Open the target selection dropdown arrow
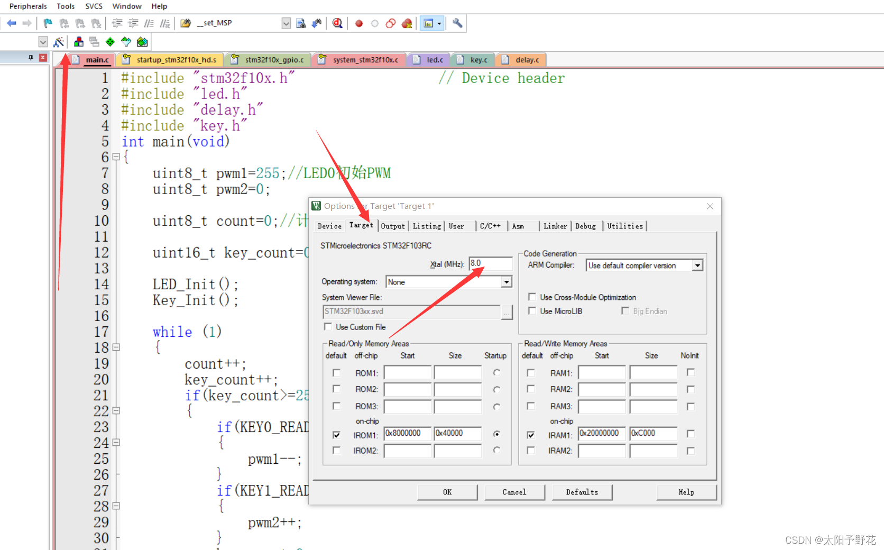Viewport: 884px width, 550px height. pyautogui.click(x=43, y=42)
